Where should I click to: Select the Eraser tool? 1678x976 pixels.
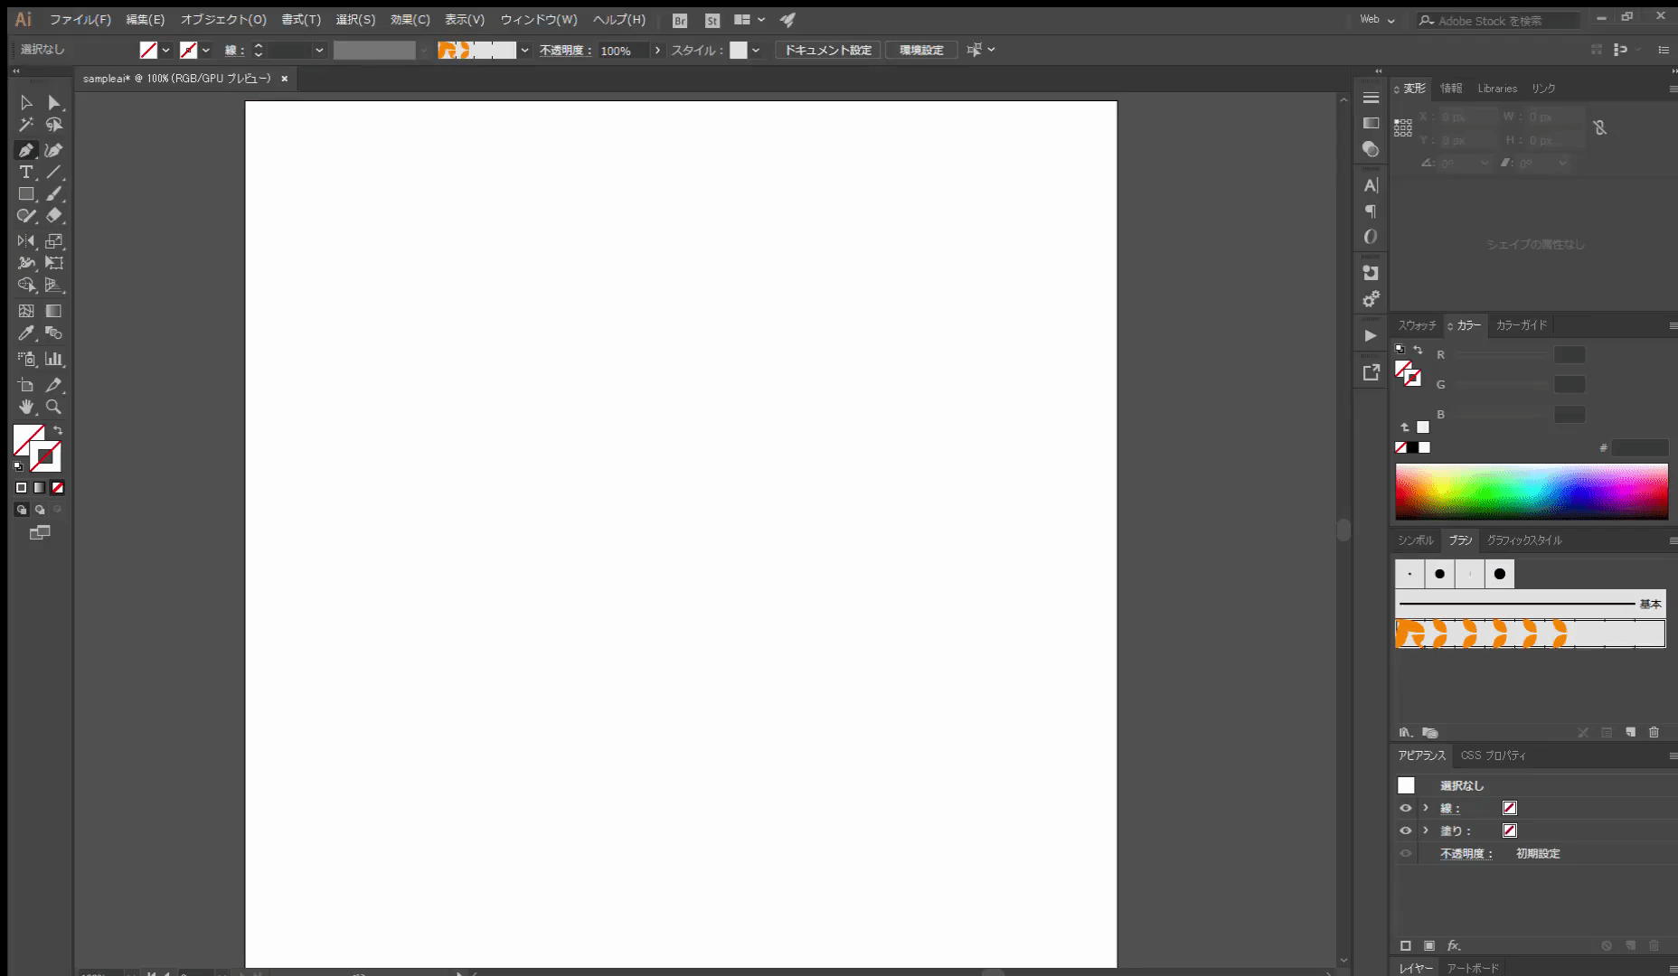point(53,216)
